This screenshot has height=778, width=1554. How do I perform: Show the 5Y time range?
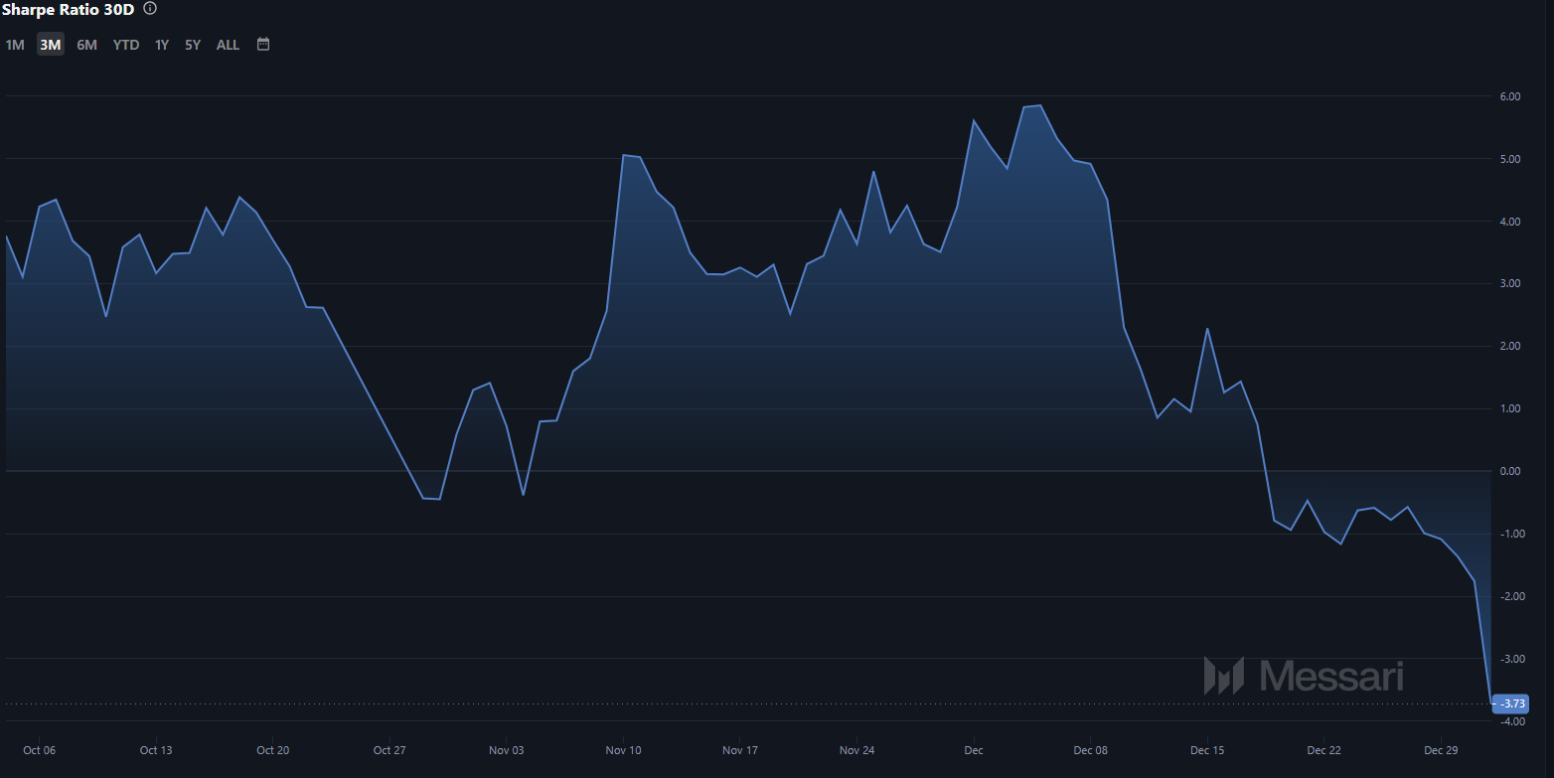(193, 45)
